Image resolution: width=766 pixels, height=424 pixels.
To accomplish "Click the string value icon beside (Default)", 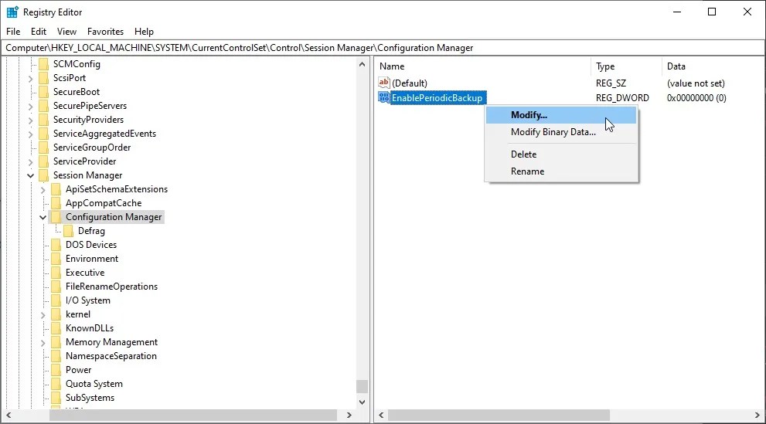I will coord(384,83).
